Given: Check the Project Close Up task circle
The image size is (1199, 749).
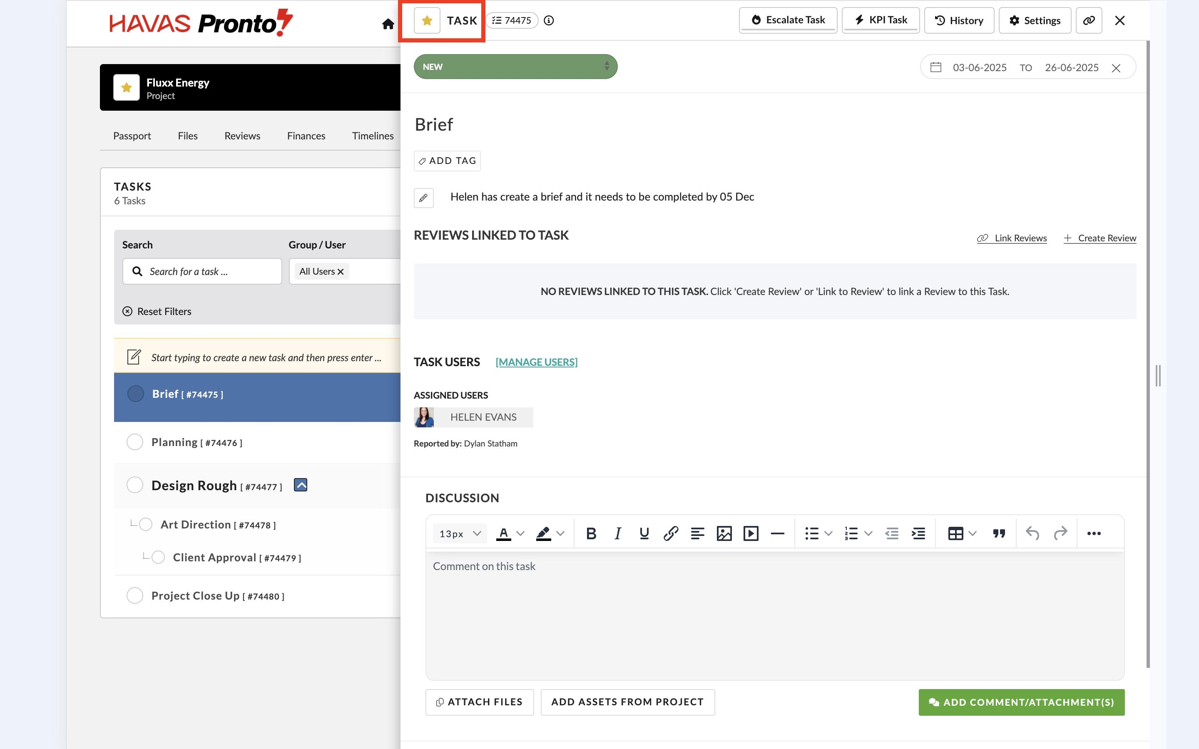Looking at the screenshot, I should coord(135,595).
